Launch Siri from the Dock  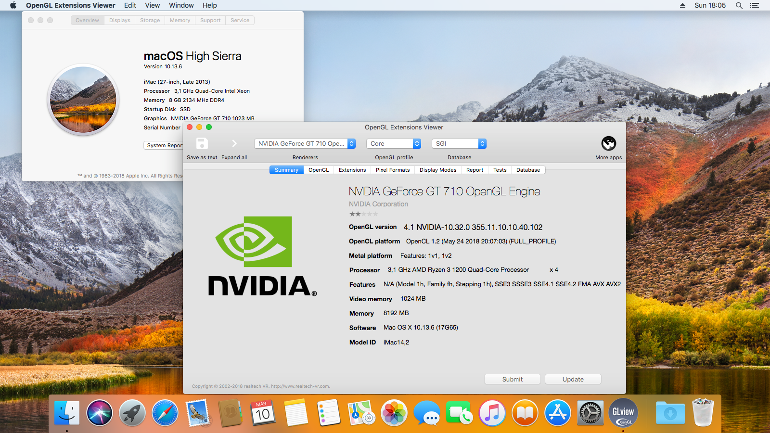100,413
